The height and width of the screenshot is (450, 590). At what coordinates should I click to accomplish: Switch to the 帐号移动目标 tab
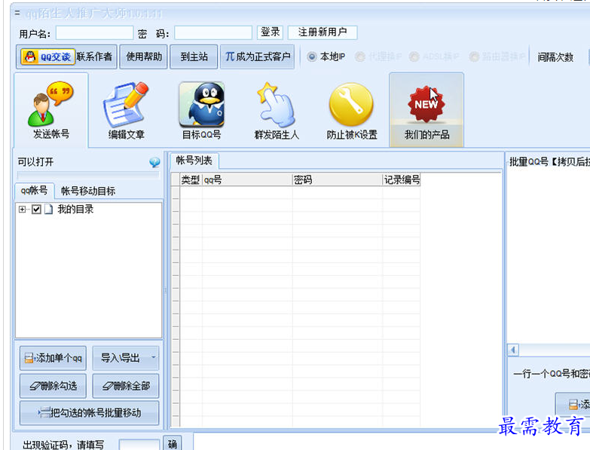click(88, 191)
